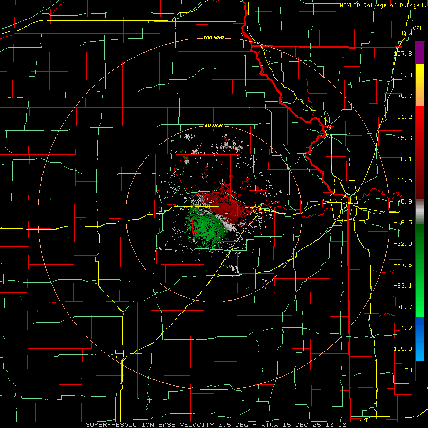Click the -16.5 velocity scale value
This screenshot has width=428, height=428.
click(x=403, y=223)
